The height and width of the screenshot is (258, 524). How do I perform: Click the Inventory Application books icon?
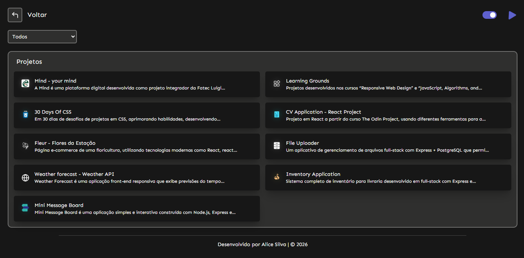pyautogui.click(x=277, y=177)
